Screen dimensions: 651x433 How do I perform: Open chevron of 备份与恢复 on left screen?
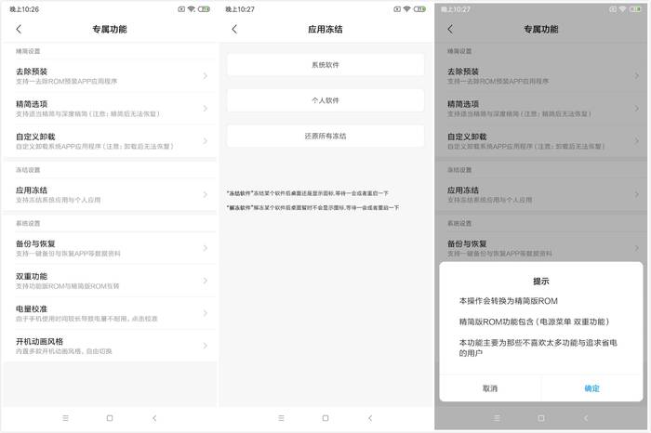click(x=206, y=248)
